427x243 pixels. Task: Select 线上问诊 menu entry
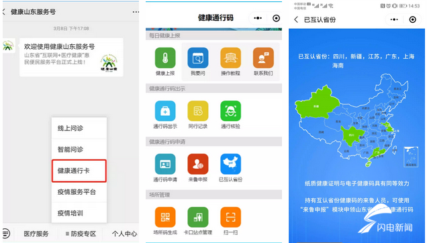(79, 128)
